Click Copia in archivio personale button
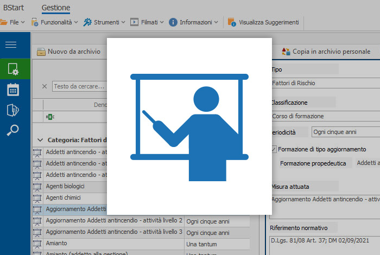380x255 pixels. point(326,52)
